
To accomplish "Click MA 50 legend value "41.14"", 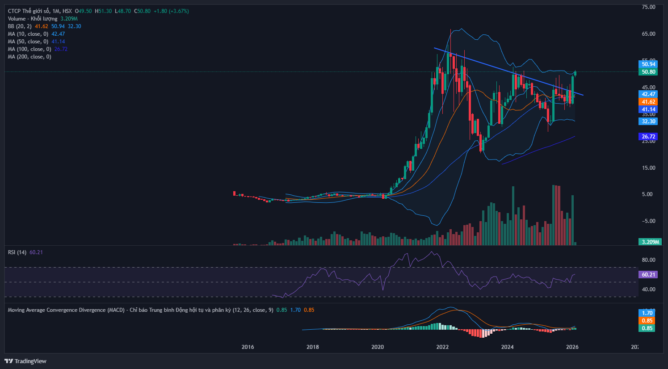I will point(58,42).
